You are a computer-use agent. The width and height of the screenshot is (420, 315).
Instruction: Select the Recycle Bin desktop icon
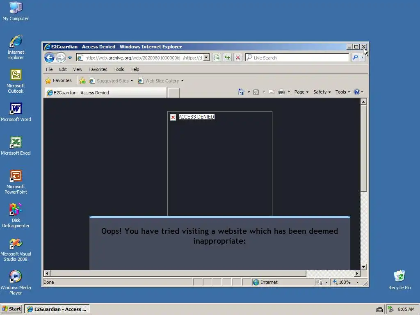[x=399, y=280]
